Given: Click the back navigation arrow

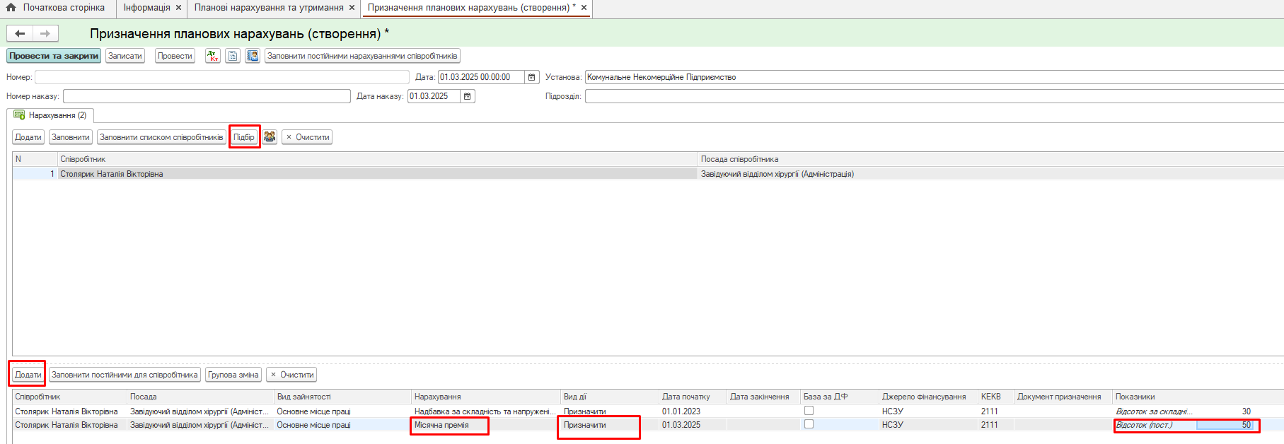Looking at the screenshot, I should pyautogui.click(x=20, y=33).
